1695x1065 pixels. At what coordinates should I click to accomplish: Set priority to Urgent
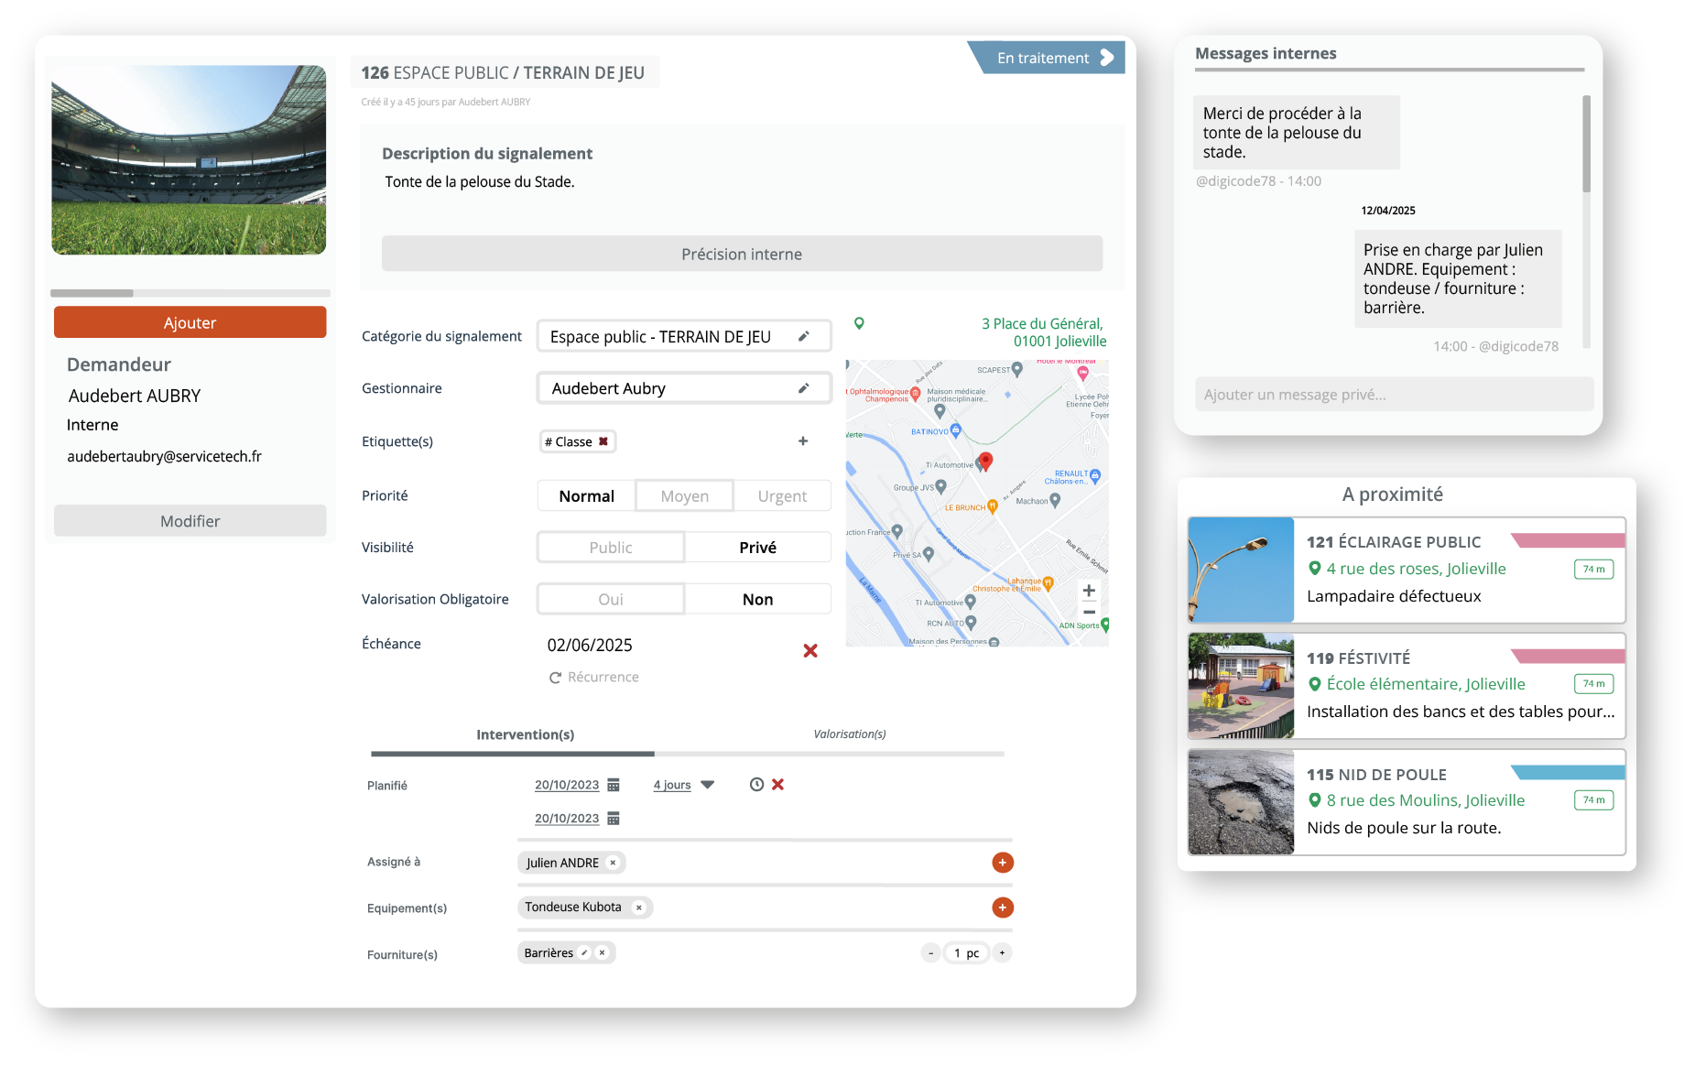pos(782,496)
